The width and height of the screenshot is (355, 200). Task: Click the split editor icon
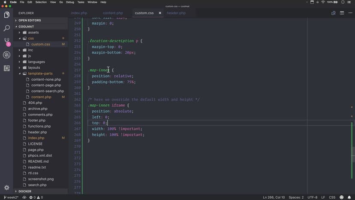point(342,13)
